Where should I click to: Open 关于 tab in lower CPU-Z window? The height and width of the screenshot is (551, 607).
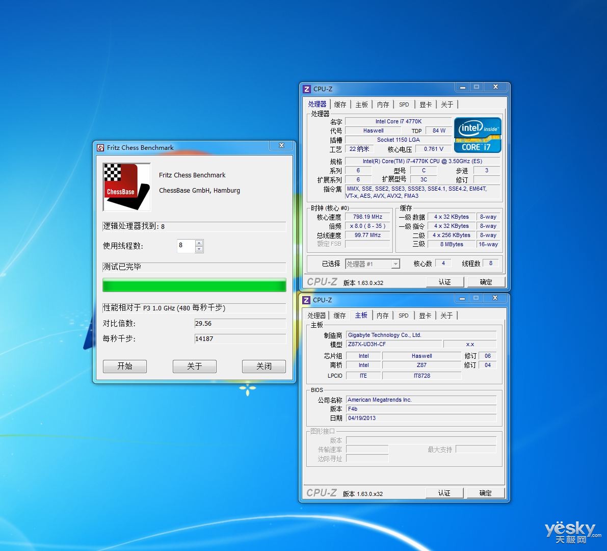[446, 316]
